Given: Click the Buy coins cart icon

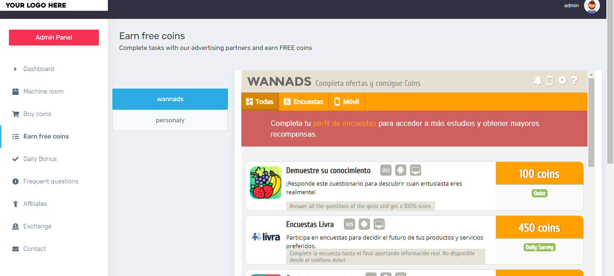Looking at the screenshot, I should 15,114.
